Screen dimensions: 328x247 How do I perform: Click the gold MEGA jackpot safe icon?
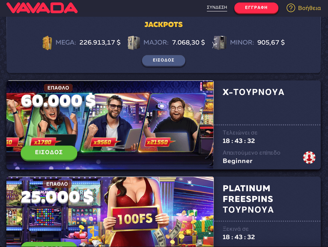pos(47,43)
